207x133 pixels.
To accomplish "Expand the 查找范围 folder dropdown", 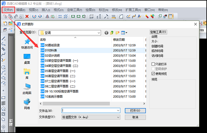I will click(99, 33).
